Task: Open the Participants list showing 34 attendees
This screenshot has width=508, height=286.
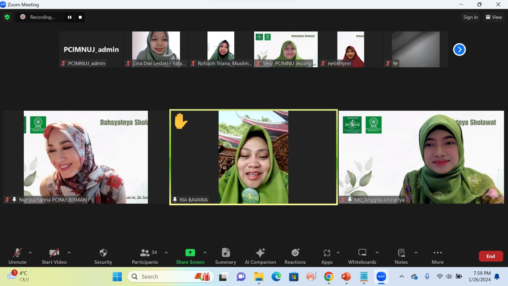Action: click(x=145, y=256)
